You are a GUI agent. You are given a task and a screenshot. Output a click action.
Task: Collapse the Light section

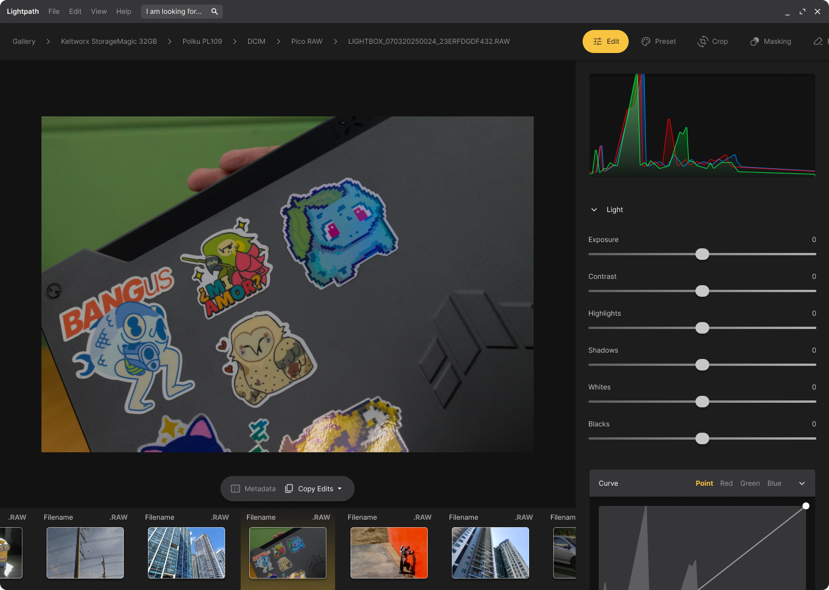pyautogui.click(x=594, y=210)
